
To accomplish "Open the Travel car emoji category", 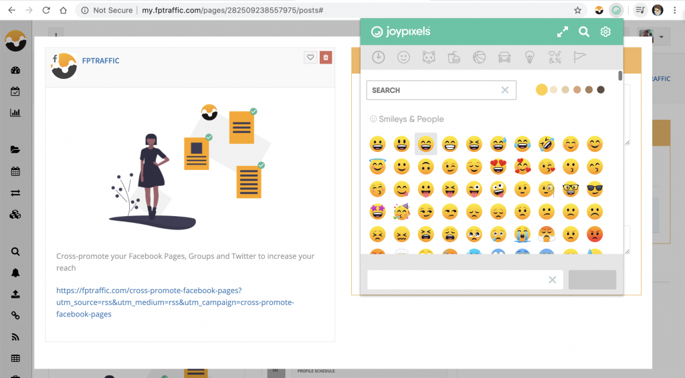I will click(x=504, y=58).
